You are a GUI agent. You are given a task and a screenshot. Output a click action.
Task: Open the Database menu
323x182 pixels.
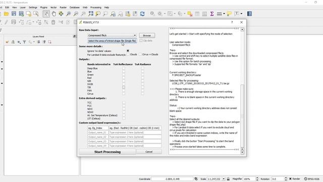click(x=75, y=8)
